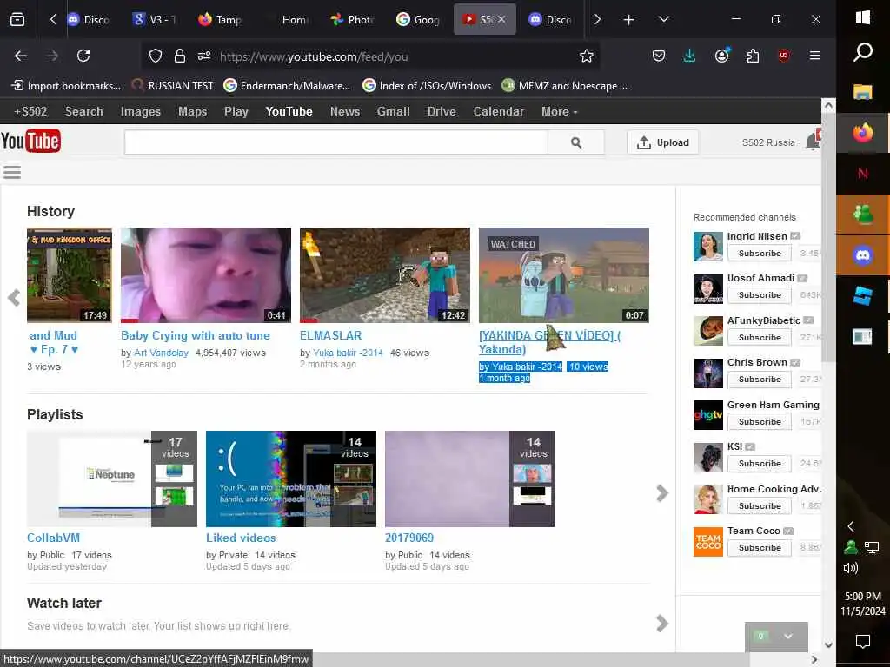
Task: Open the ELMASLAR video thumbnail
Action: click(x=385, y=275)
